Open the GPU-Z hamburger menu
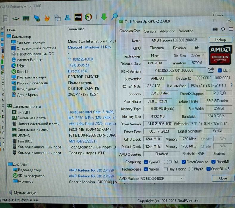The width and height of the screenshot is (235, 208). [231, 29]
